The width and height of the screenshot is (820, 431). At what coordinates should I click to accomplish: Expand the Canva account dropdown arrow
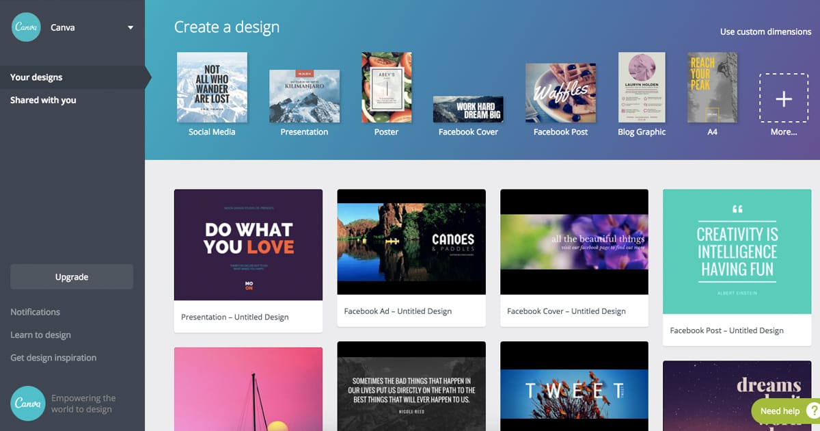pos(131,28)
